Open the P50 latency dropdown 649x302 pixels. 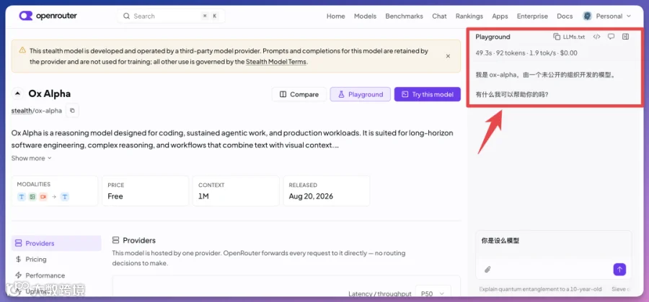433,294
